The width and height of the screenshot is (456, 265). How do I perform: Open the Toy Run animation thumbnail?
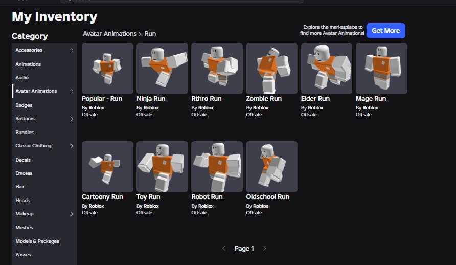[162, 167]
